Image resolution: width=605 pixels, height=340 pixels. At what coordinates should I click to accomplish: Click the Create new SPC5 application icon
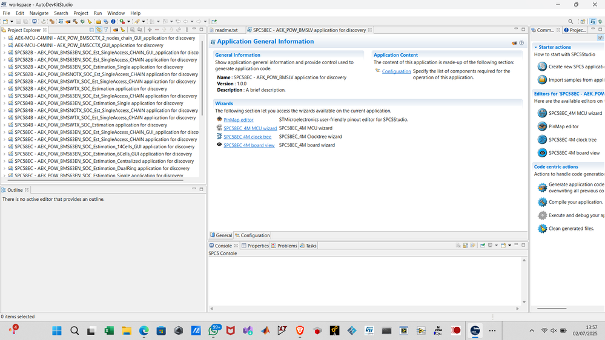542,67
